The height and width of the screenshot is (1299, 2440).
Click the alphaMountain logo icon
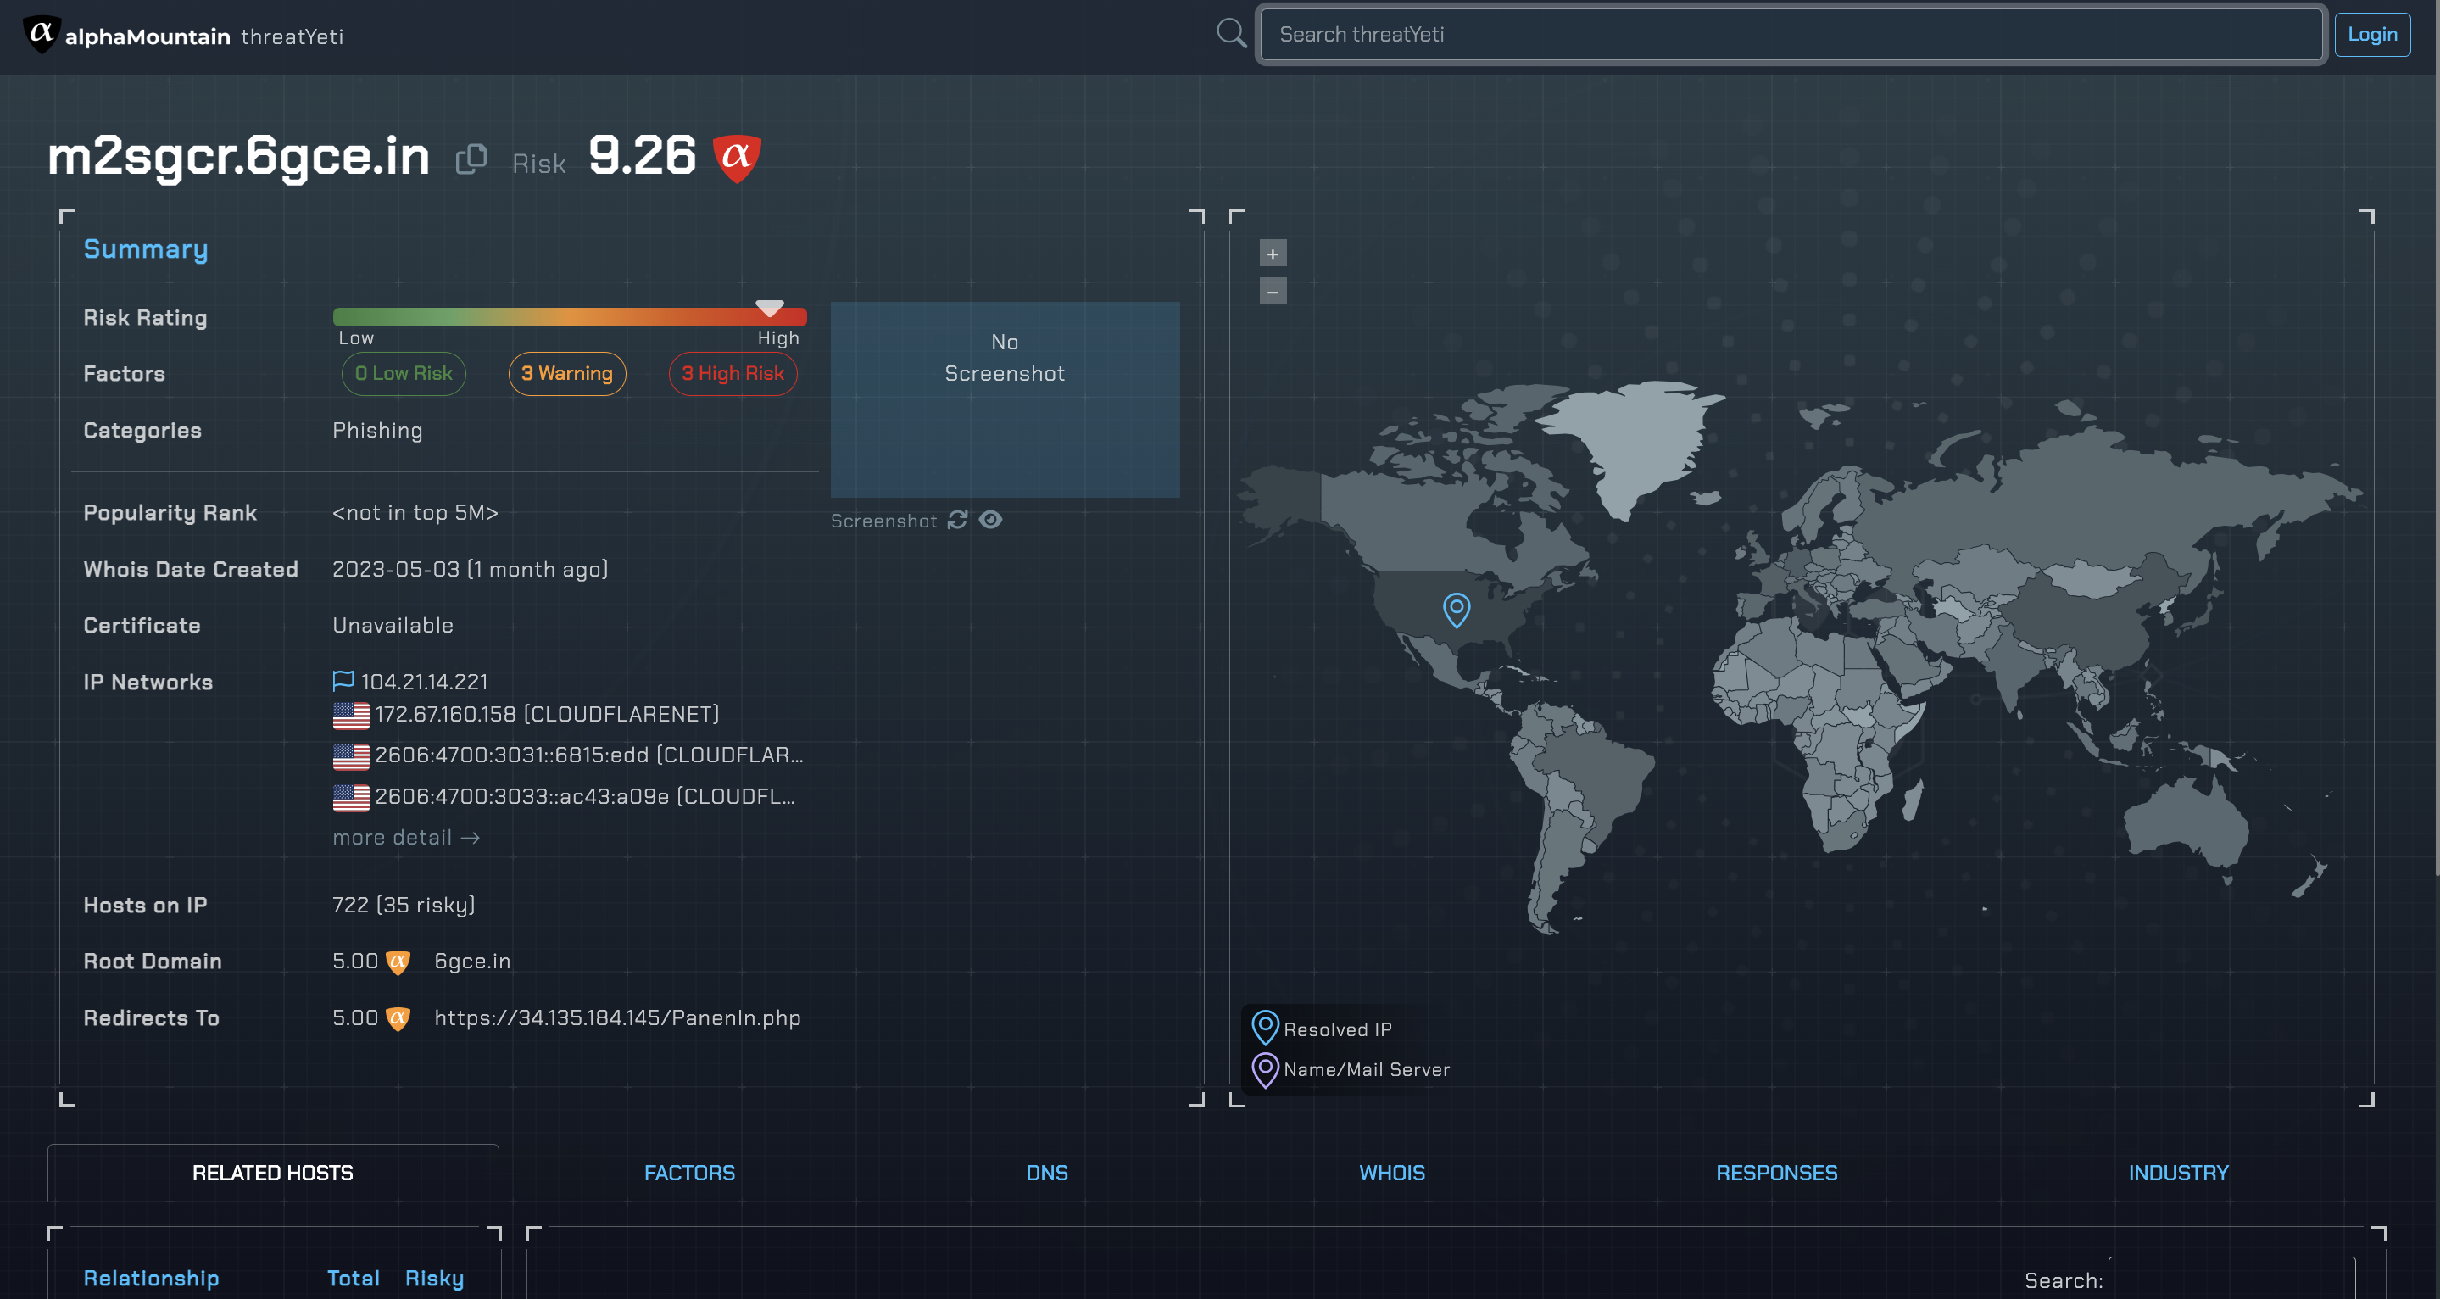[41, 34]
